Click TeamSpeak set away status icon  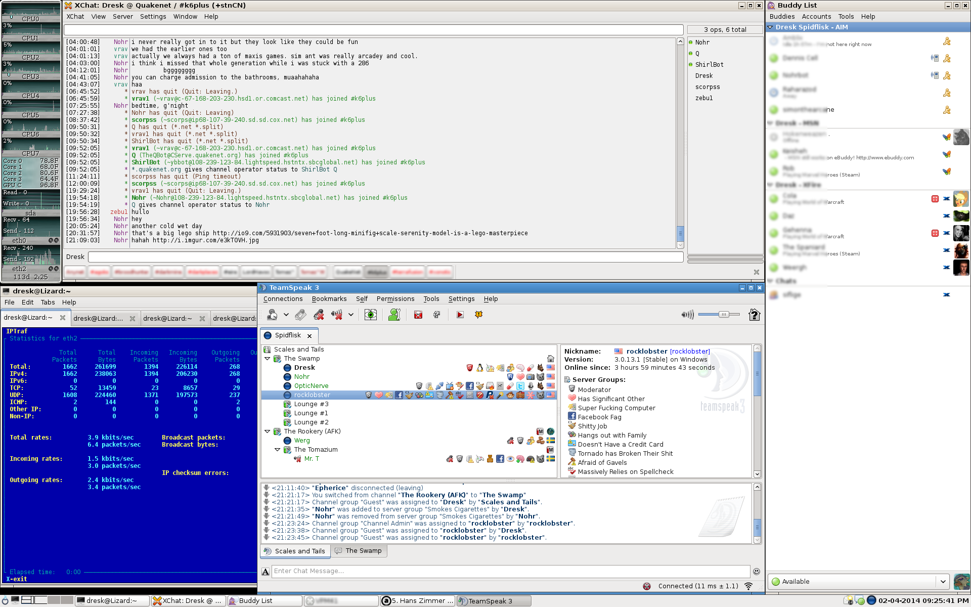(x=272, y=315)
